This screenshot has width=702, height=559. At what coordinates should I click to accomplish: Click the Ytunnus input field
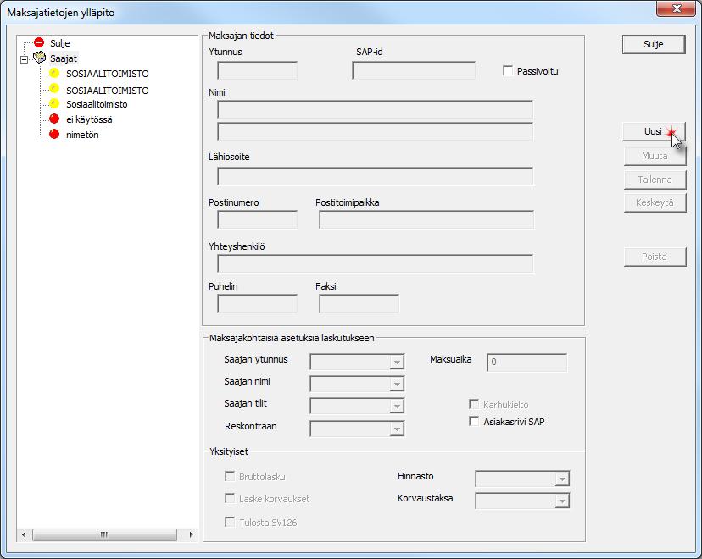click(x=258, y=70)
